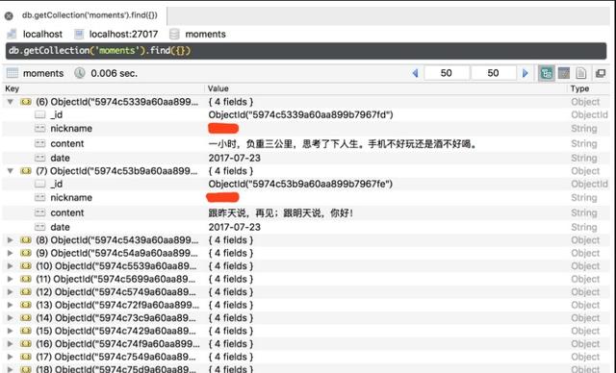616x373 pixels.
Task: Switch to tree view mode
Action: click(547, 73)
